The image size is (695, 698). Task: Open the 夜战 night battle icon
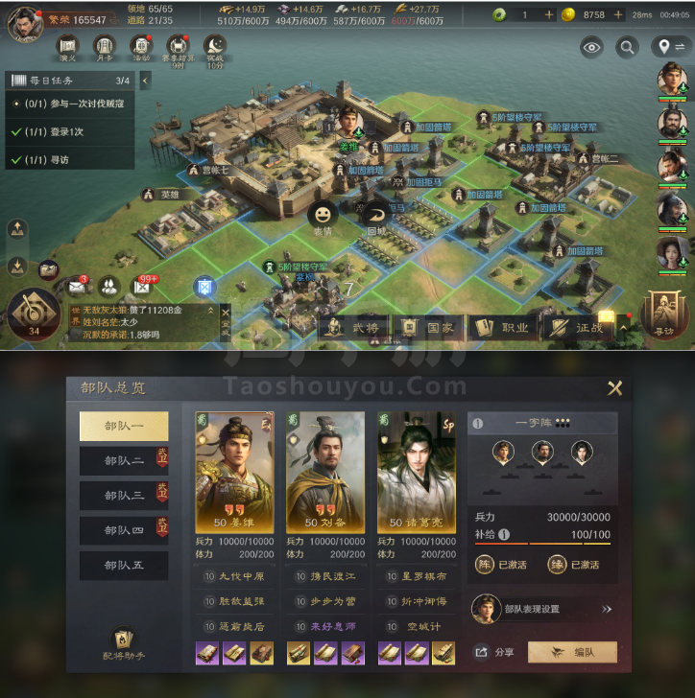coord(215,48)
